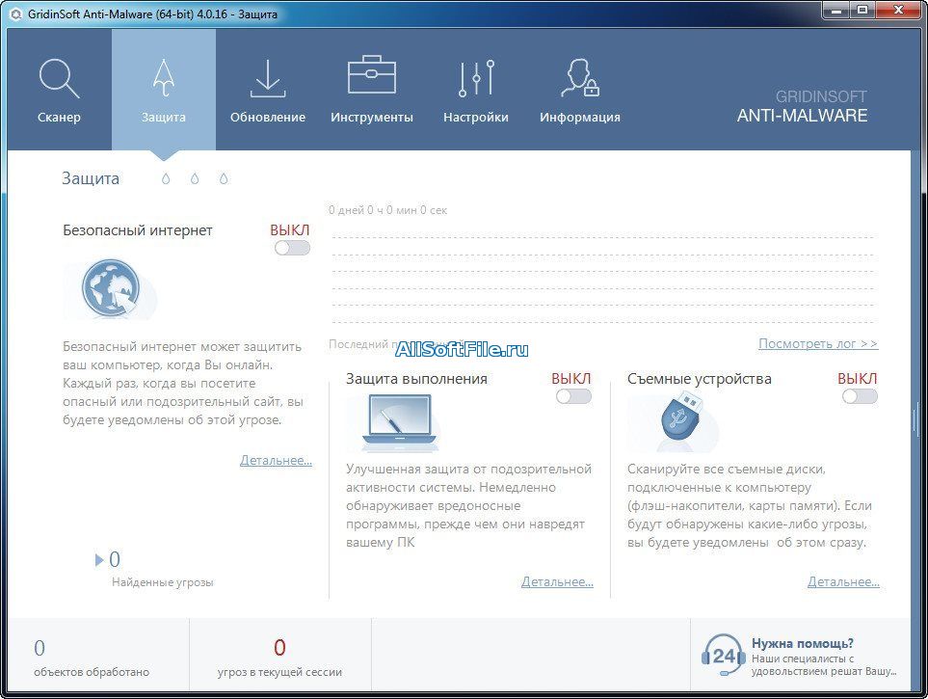Image resolution: width=928 pixels, height=699 pixels.
Task: Click the 'Найденные угрозы' label
Action: coord(162,582)
